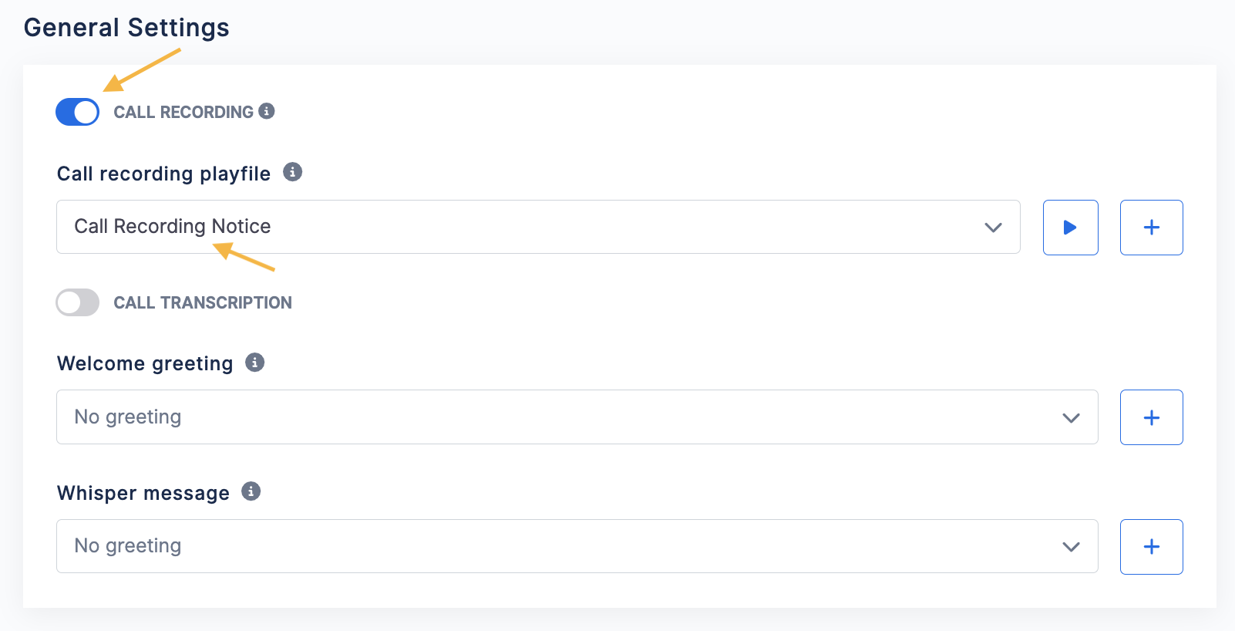Add a new call recording playfile
1235x631 pixels.
point(1152,228)
